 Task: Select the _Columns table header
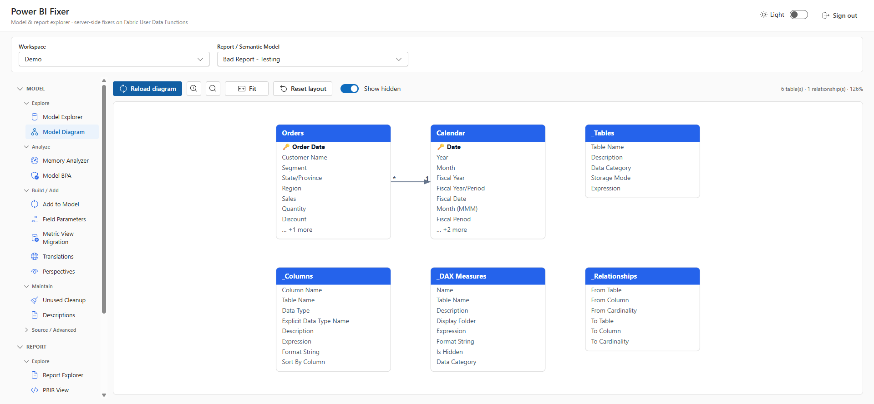pyautogui.click(x=333, y=276)
